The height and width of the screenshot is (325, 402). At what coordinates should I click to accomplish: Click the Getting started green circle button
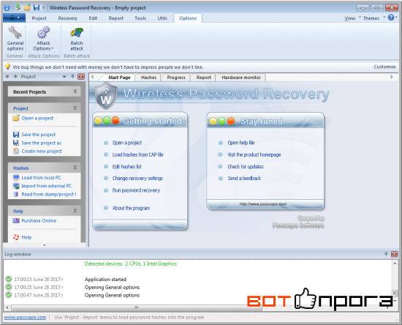(107, 120)
